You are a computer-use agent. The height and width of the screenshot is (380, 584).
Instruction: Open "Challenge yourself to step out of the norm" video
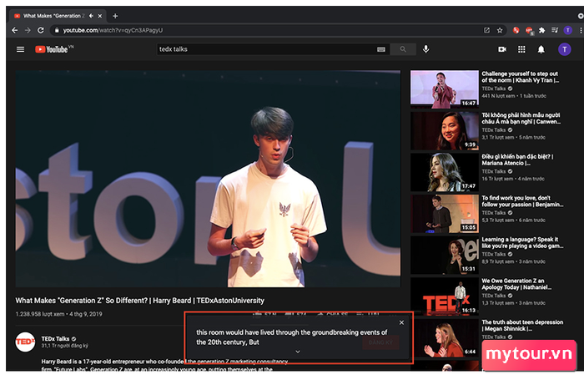[521, 77]
